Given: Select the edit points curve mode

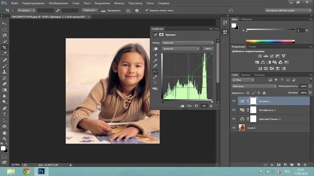Looking at the screenshot, I should point(155,72).
